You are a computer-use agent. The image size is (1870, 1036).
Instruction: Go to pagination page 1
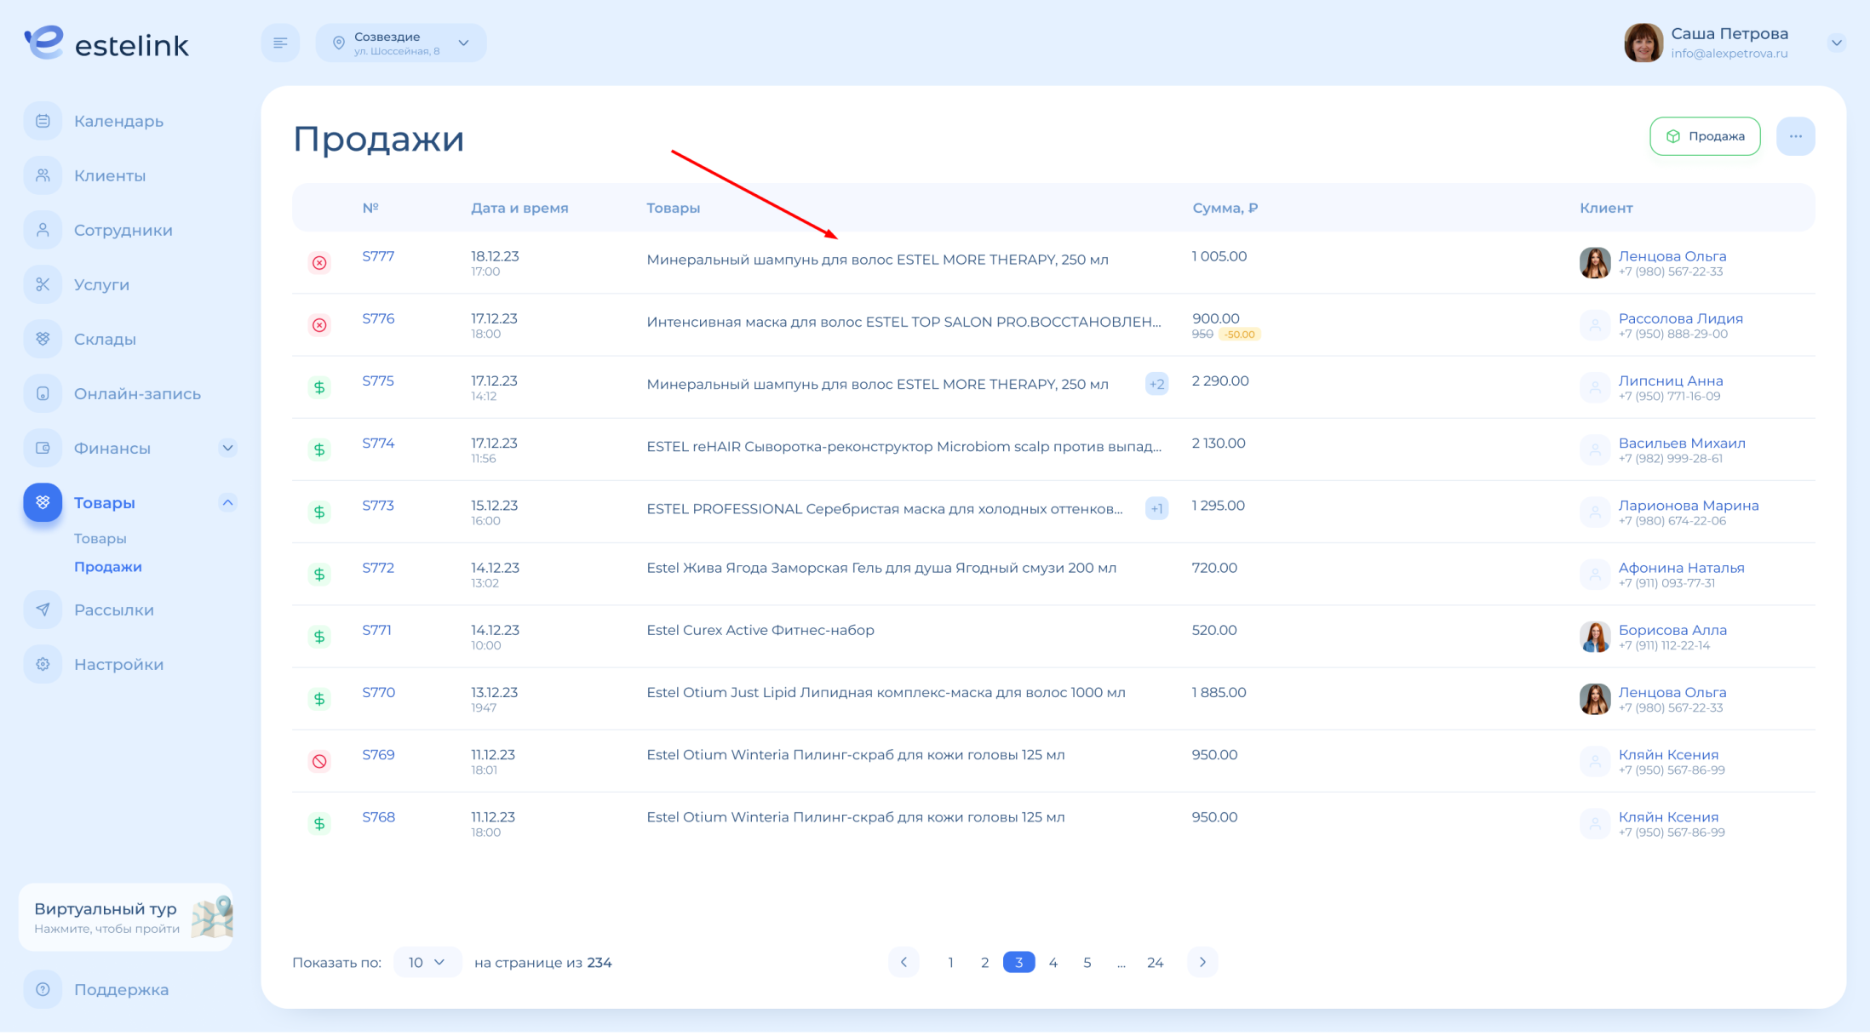950,962
